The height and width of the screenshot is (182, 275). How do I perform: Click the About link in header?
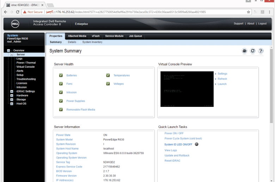coord(251,24)
